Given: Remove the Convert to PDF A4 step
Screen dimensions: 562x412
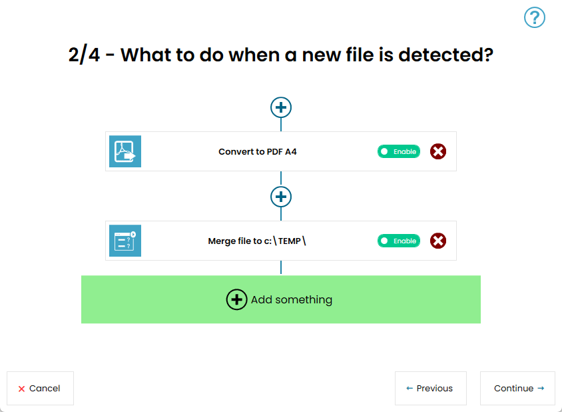Looking at the screenshot, I should point(438,151).
